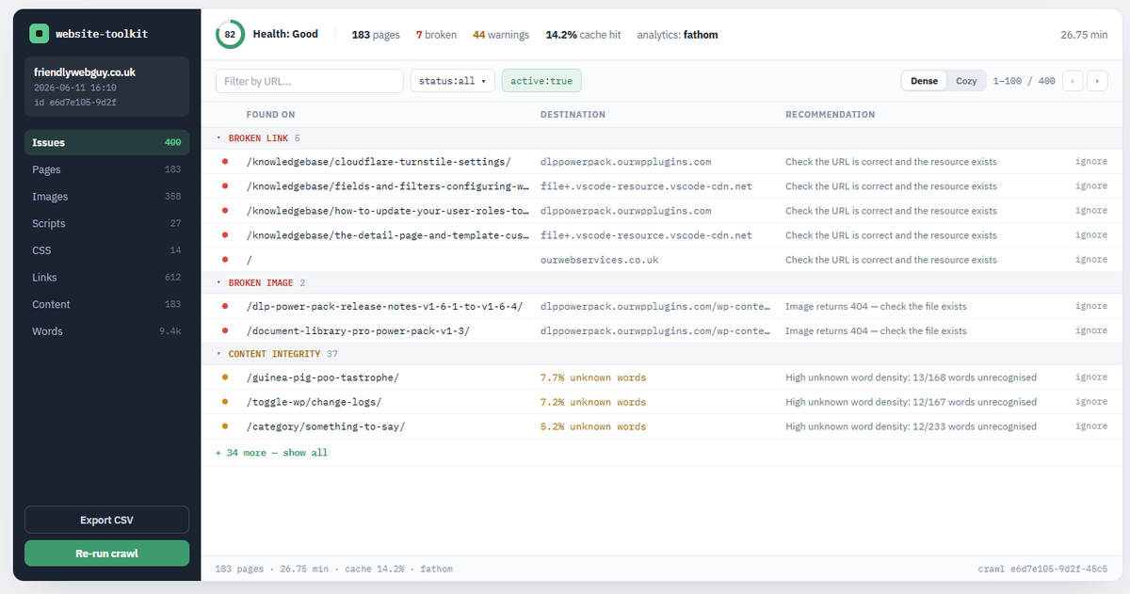This screenshot has width=1130, height=594.
Task: Click '5.2% unknown words' cell
Action: click(593, 426)
